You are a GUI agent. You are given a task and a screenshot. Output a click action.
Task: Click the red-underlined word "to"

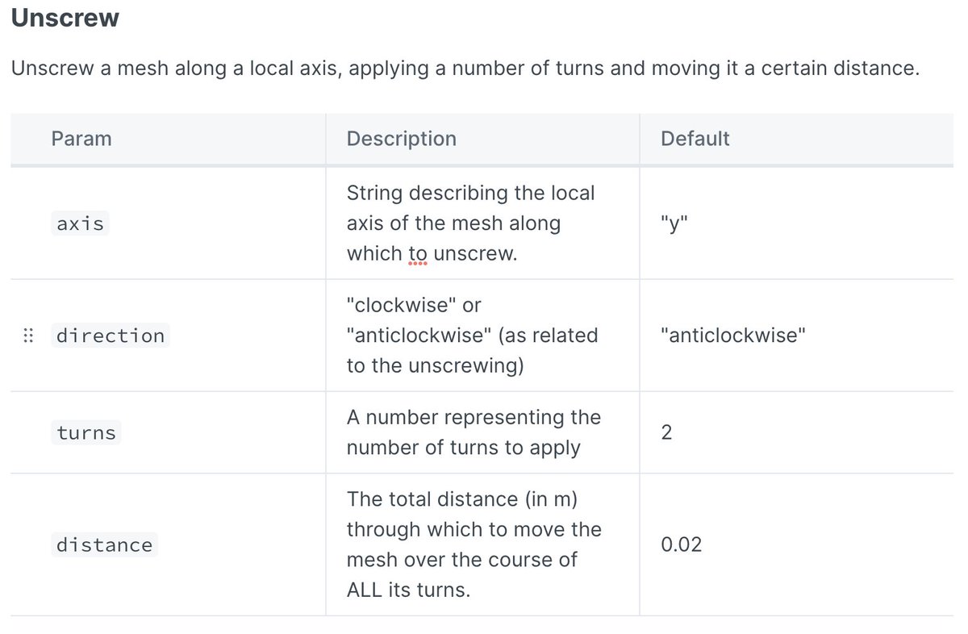click(417, 253)
